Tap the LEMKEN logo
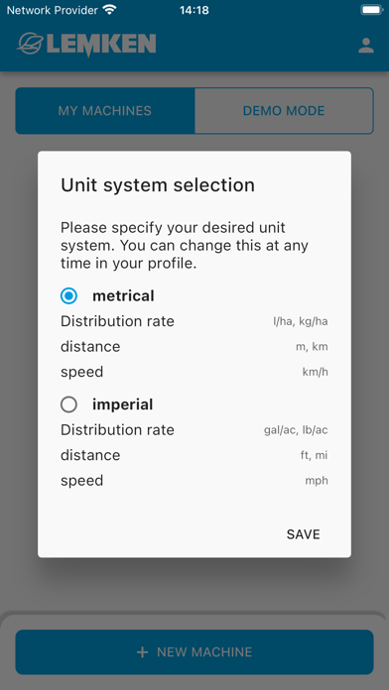The width and height of the screenshot is (389, 690). [x=86, y=45]
